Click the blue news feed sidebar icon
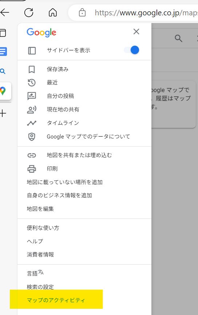Screen dimensions: 198x315 3,52
